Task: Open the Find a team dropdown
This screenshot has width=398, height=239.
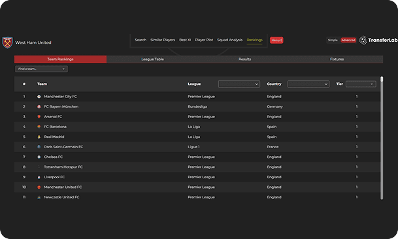Action: (x=41, y=69)
